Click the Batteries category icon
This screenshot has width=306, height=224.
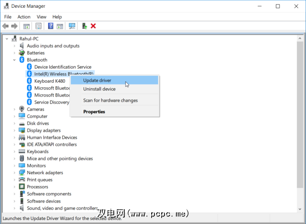tap(21, 53)
